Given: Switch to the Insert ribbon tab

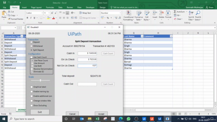Looking at the screenshot, I should pyautogui.click(x=24, y=7).
